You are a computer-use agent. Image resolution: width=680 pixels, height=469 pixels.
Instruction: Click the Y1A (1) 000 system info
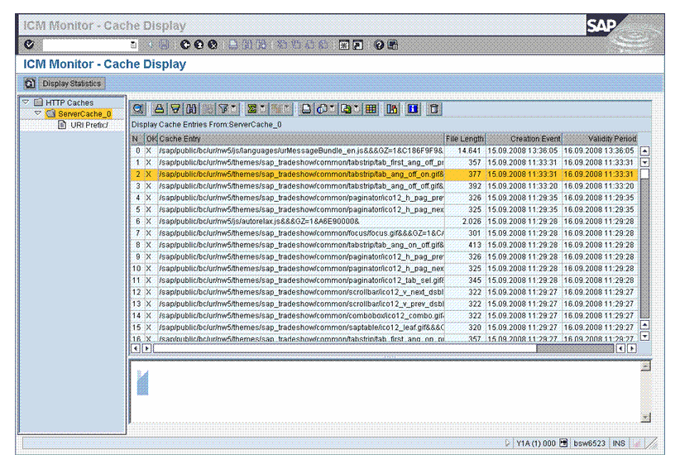tap(536, 443)
